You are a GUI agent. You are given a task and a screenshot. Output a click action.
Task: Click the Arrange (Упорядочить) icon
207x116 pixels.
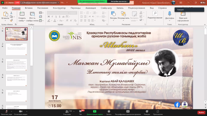123,14
